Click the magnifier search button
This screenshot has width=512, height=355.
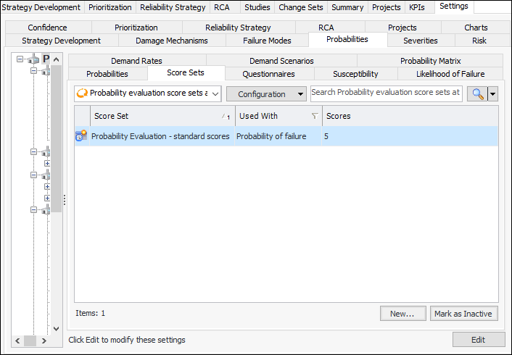click(477, 94)
